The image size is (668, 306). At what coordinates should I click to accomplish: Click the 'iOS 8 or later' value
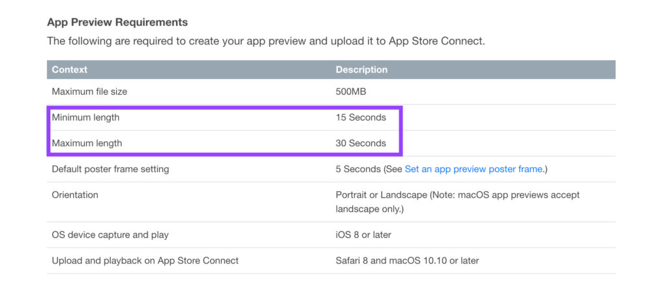click(x=363, y=234)
